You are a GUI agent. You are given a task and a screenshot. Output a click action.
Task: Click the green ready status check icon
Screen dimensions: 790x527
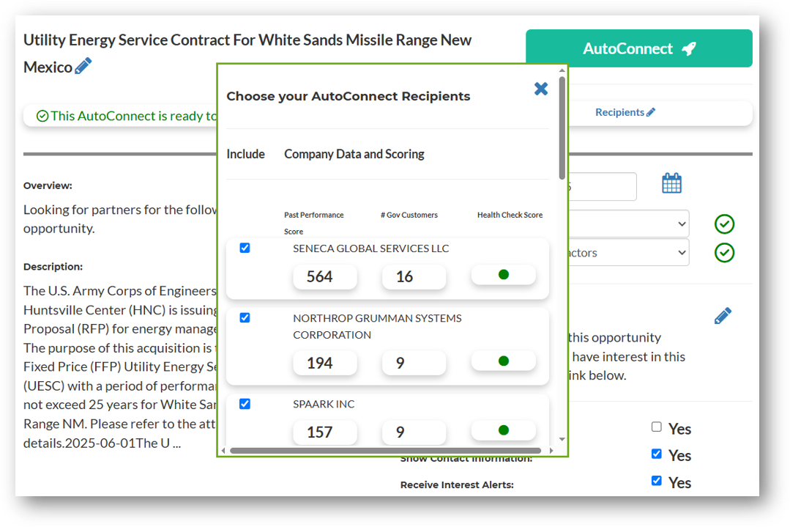(x=42, y=116)
